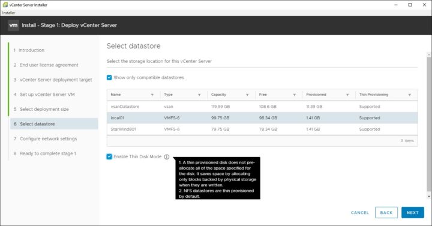The image size is (432, 226).
Task: Disable the Enable Thin Disk Mode checkbox
Action: tap(109, 156)
